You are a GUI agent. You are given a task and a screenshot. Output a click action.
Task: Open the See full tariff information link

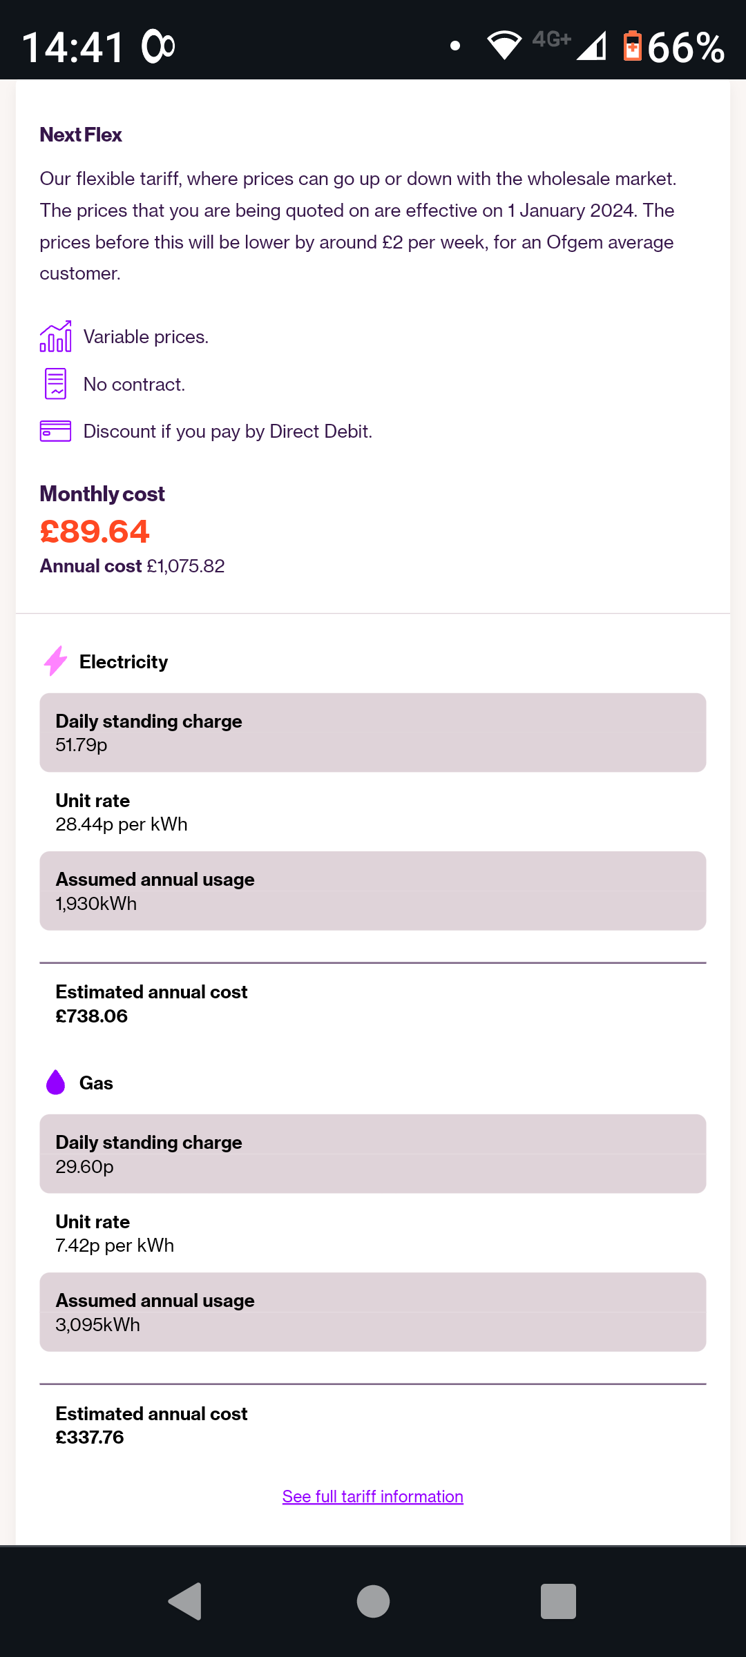coord(373,1496)
